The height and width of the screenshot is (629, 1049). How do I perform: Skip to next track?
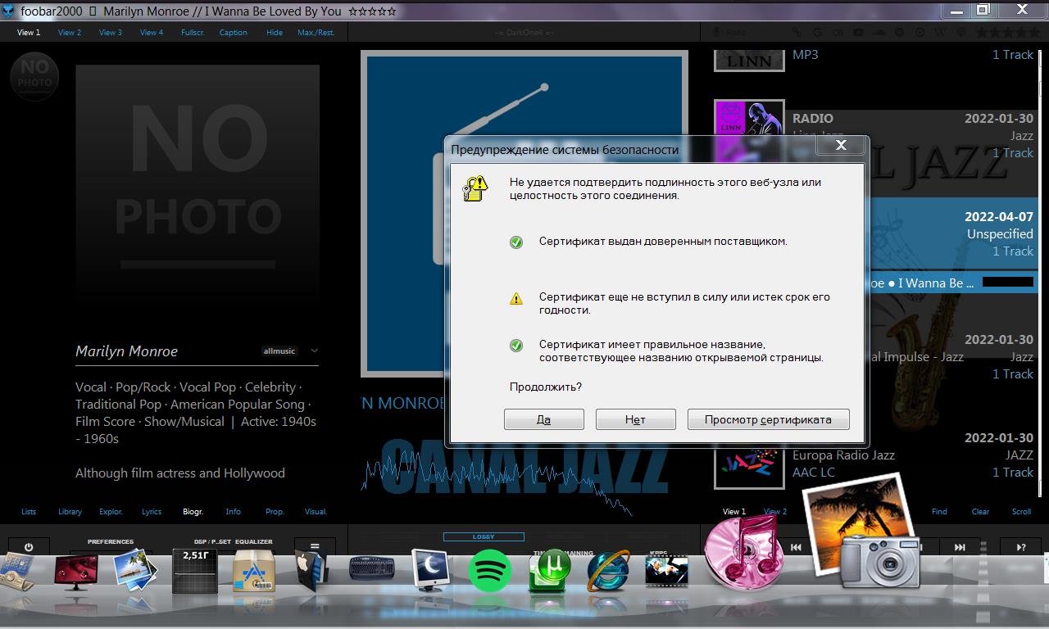click(960, 547)
